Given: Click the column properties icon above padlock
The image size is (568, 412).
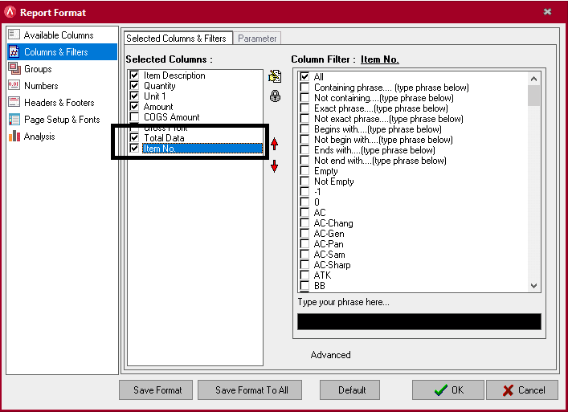Looking at the screenshot, I should pos(275,77).
